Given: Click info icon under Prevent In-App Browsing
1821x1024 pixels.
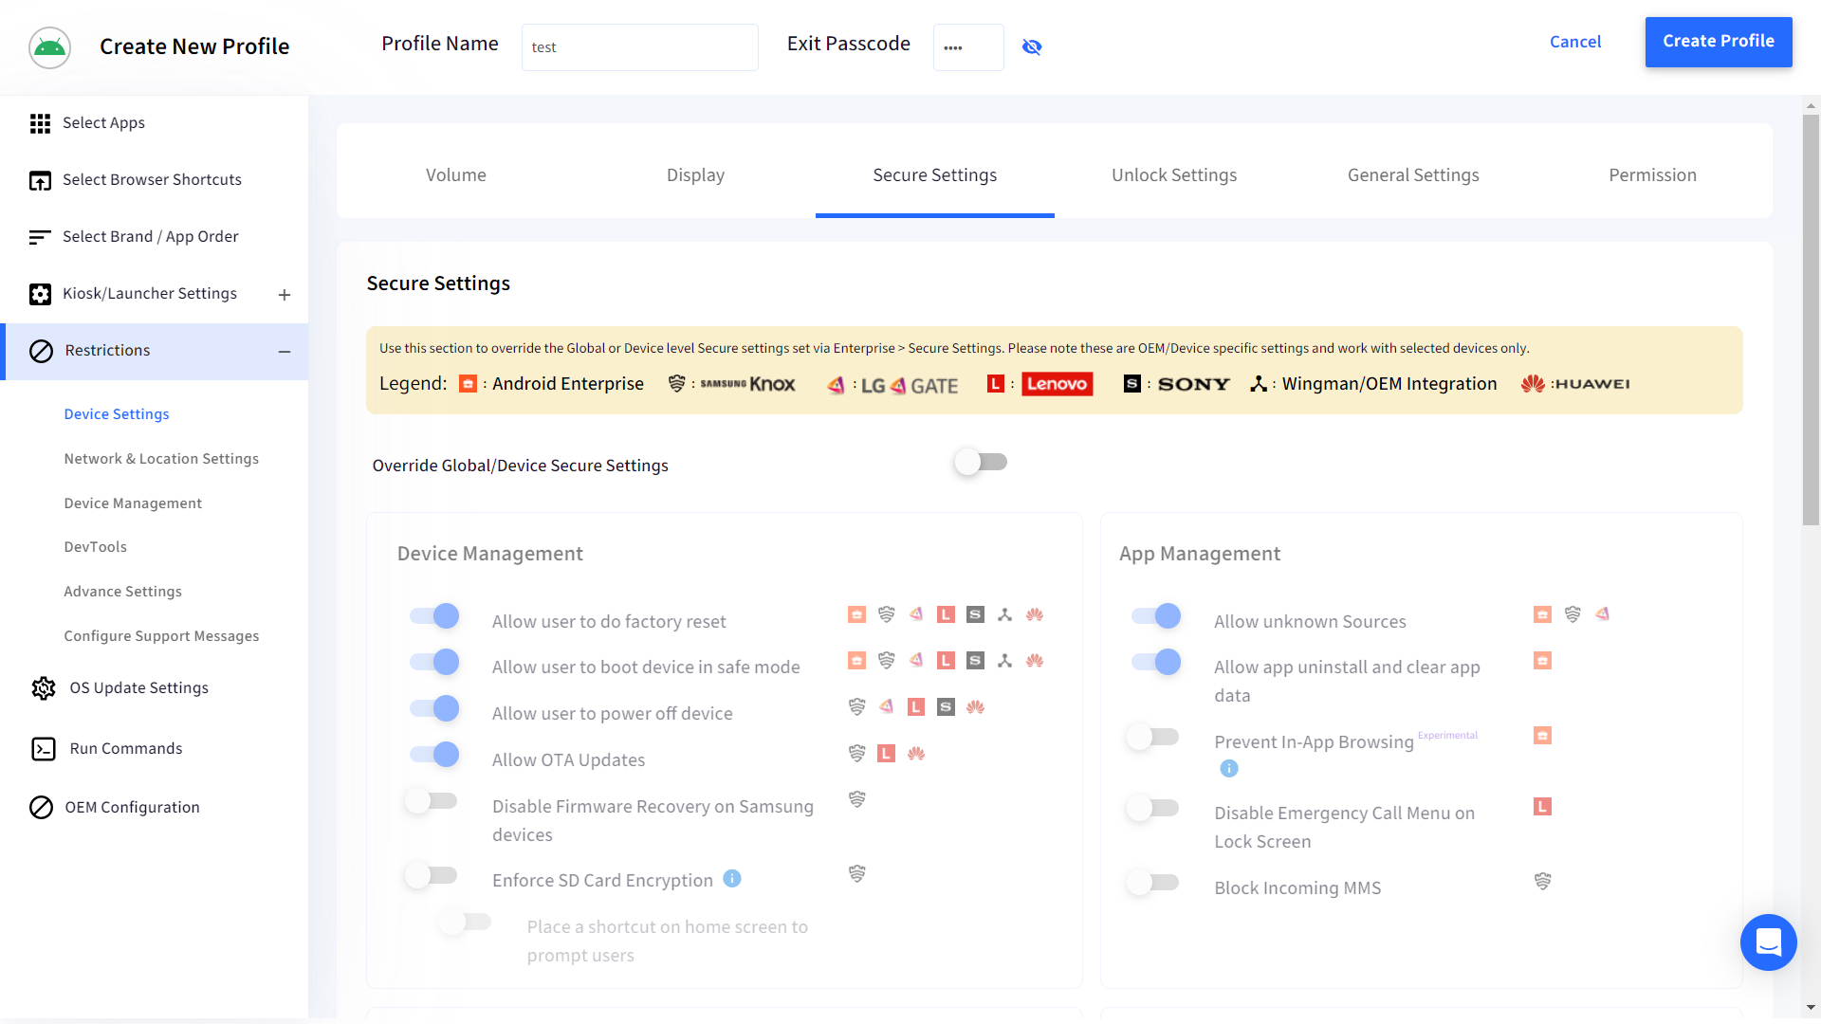Looking at the screenshot, I should point(1229,769).
